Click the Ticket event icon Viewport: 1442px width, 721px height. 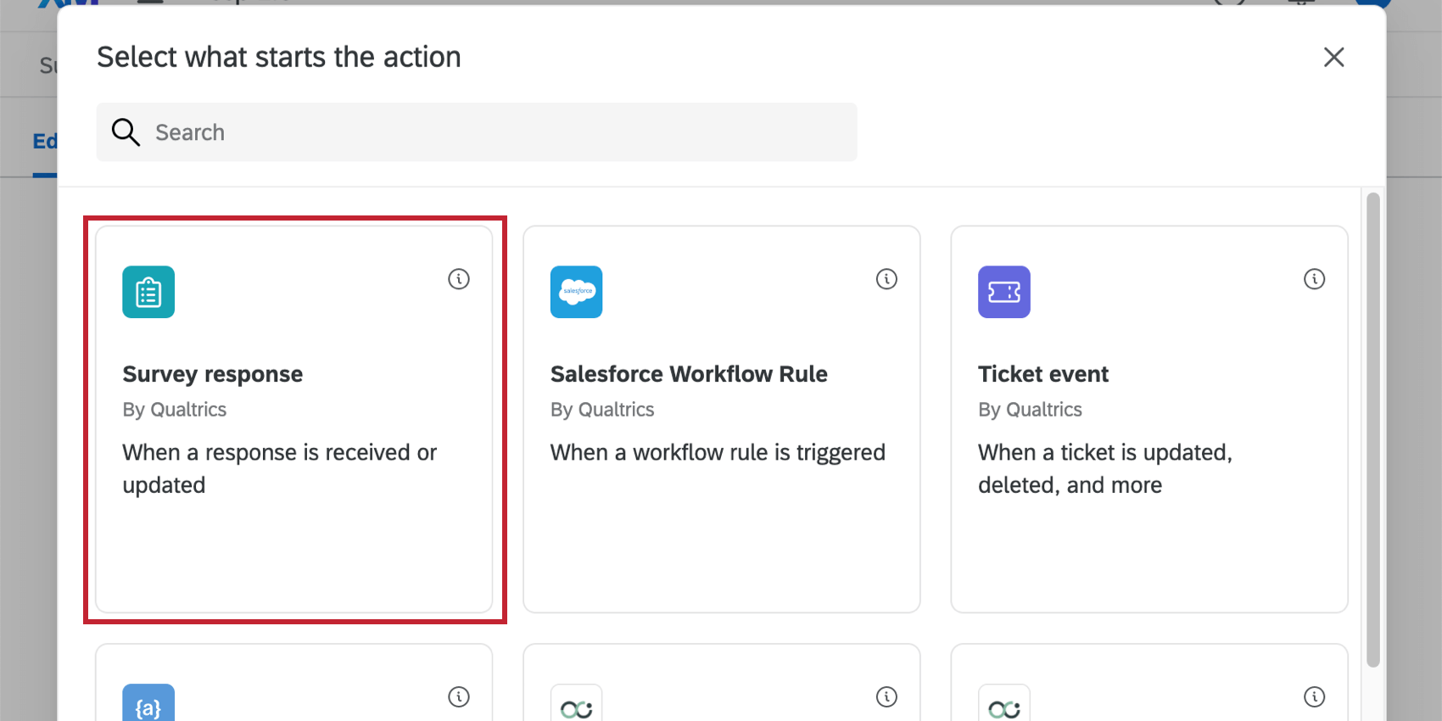point(1004,292)
